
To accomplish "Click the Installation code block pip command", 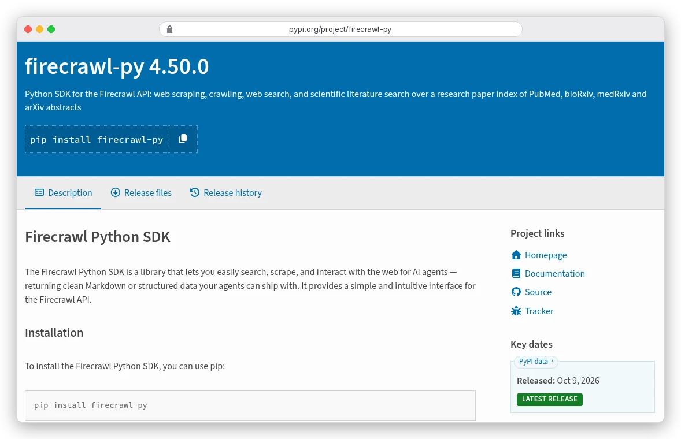I will tap(250, 405).
